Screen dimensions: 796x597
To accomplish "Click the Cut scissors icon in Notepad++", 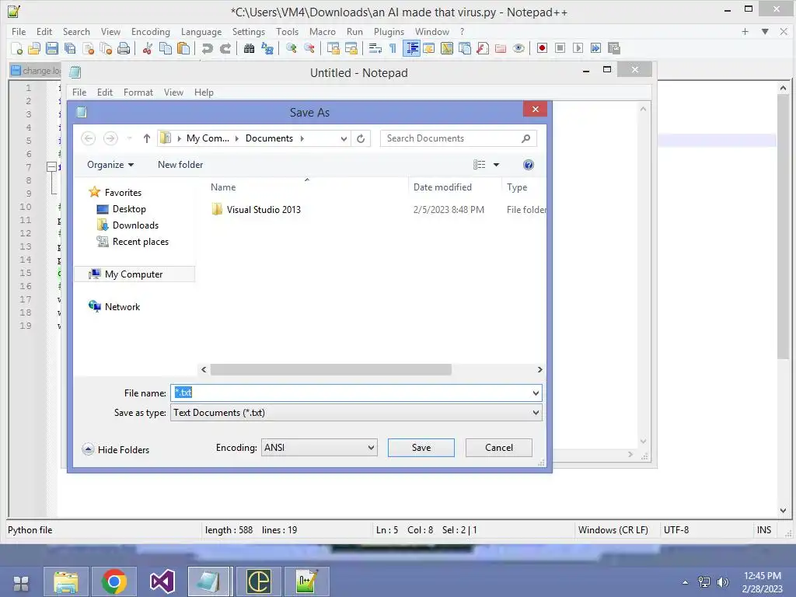I will pyautogui.click(x=148, y=48).
